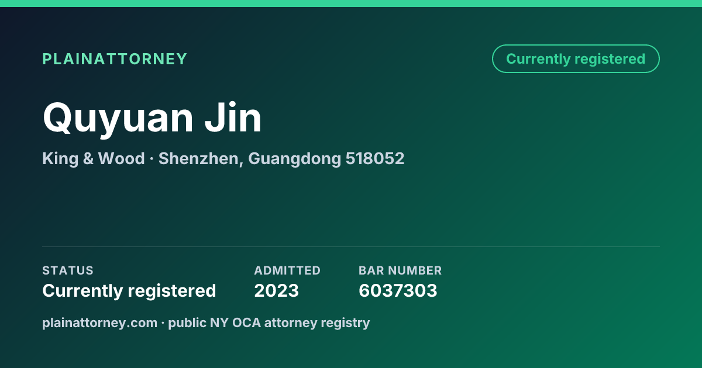Screen dimensions: 702x368
Task: Open the plainattorney.com footer link
Action: point(99,322)
